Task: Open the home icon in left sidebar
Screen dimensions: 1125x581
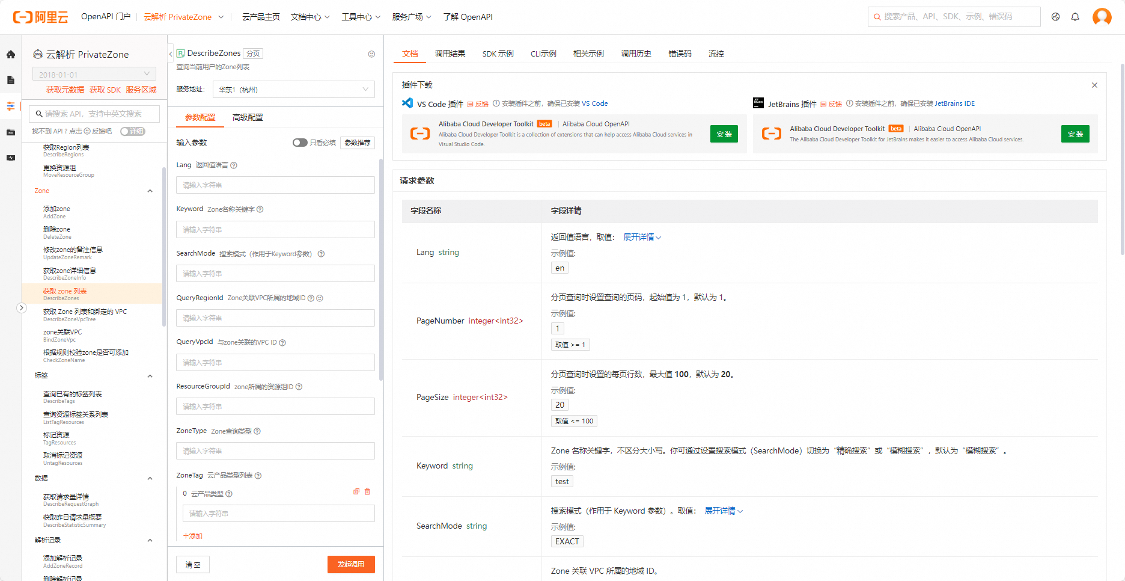Action: tap(11, 54)
